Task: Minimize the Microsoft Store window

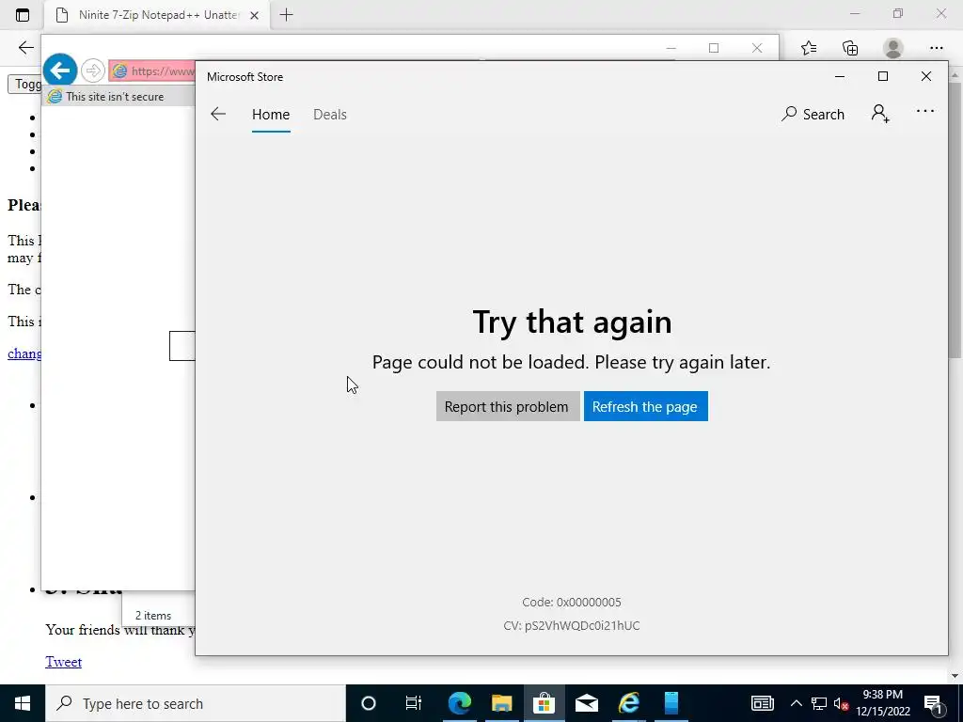Action: click(x=840, y=76)
